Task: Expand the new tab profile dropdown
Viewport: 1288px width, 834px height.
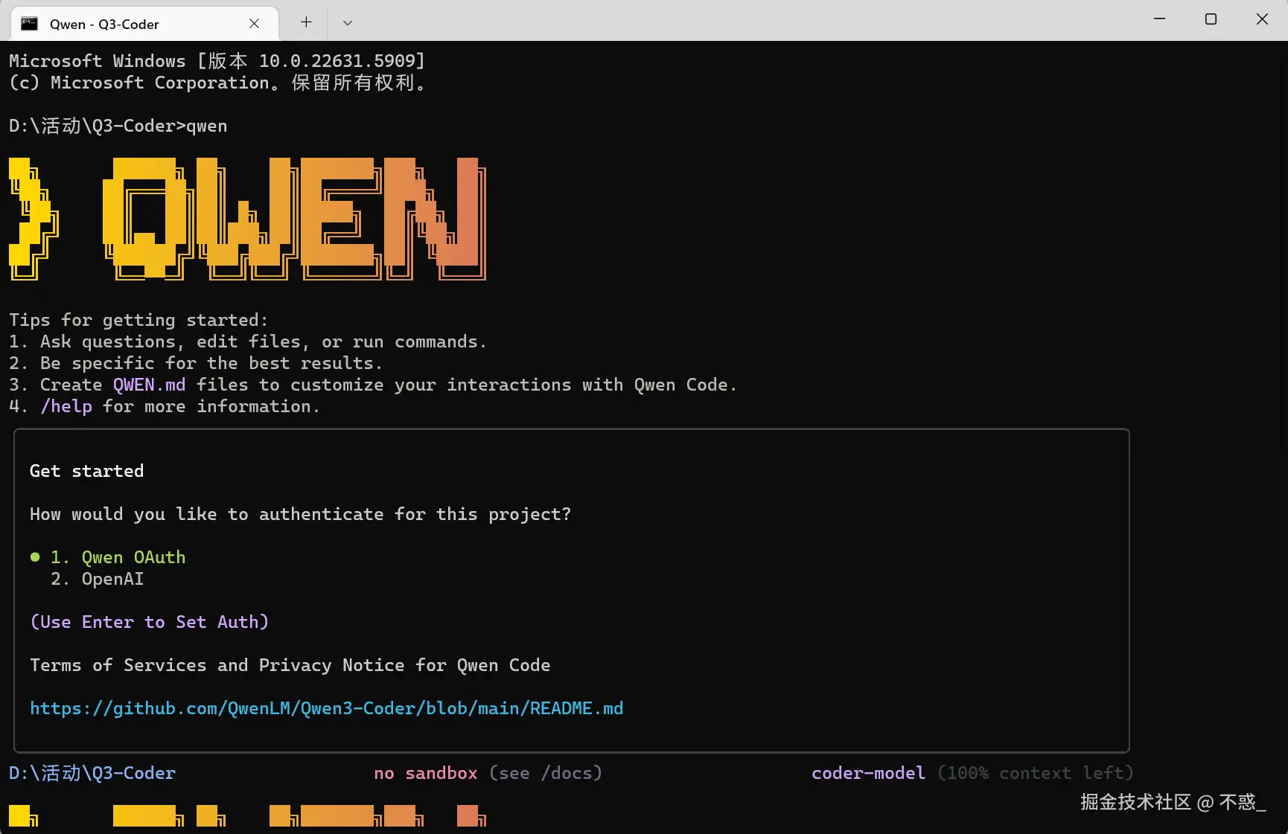Action: pyautogui.click(x=348, y=22)
